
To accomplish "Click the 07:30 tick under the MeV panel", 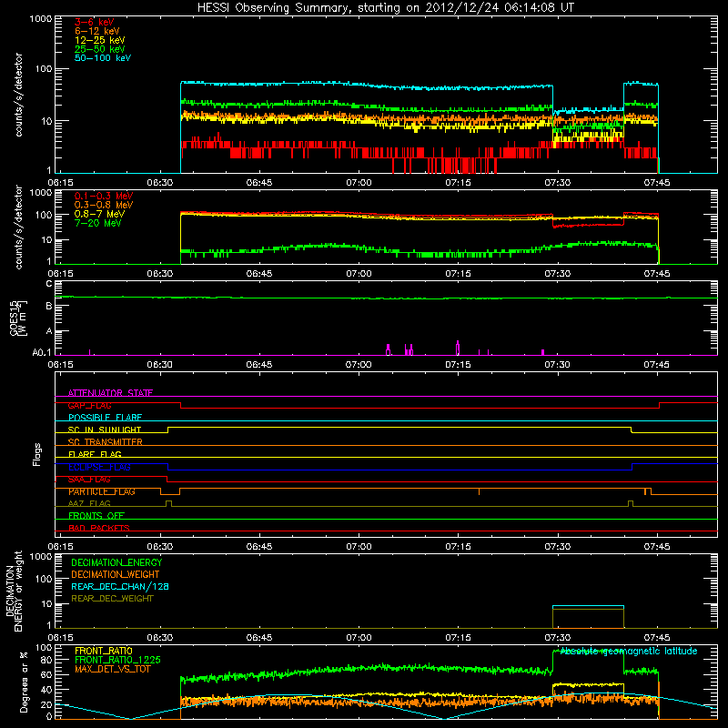I will [x=557, y=274].
